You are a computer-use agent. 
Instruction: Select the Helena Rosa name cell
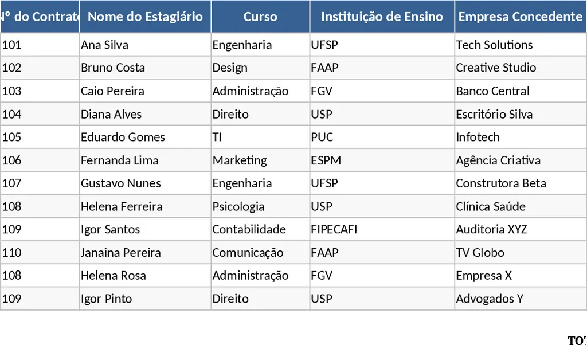pos(145,276)
